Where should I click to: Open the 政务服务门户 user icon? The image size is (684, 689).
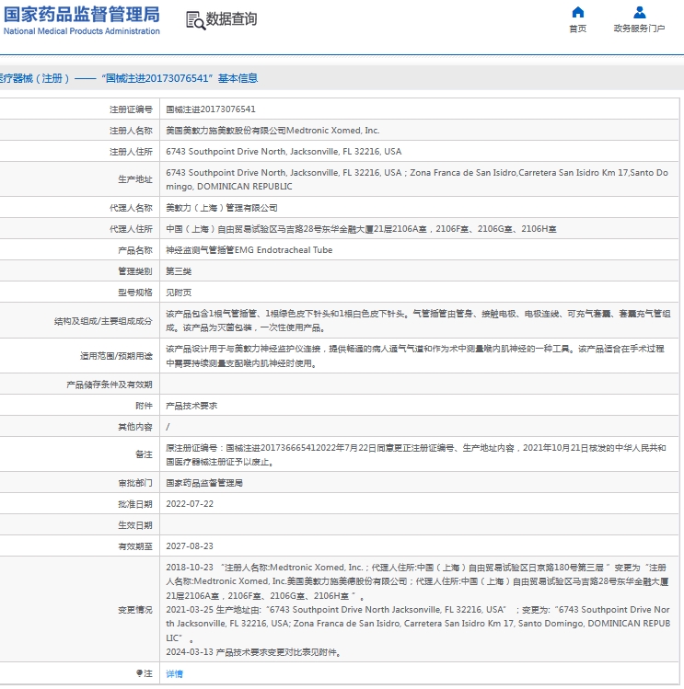point(639,12)
